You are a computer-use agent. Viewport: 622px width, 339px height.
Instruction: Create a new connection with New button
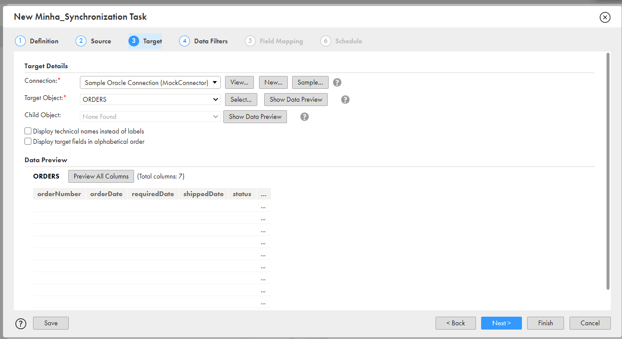[273, 82]
